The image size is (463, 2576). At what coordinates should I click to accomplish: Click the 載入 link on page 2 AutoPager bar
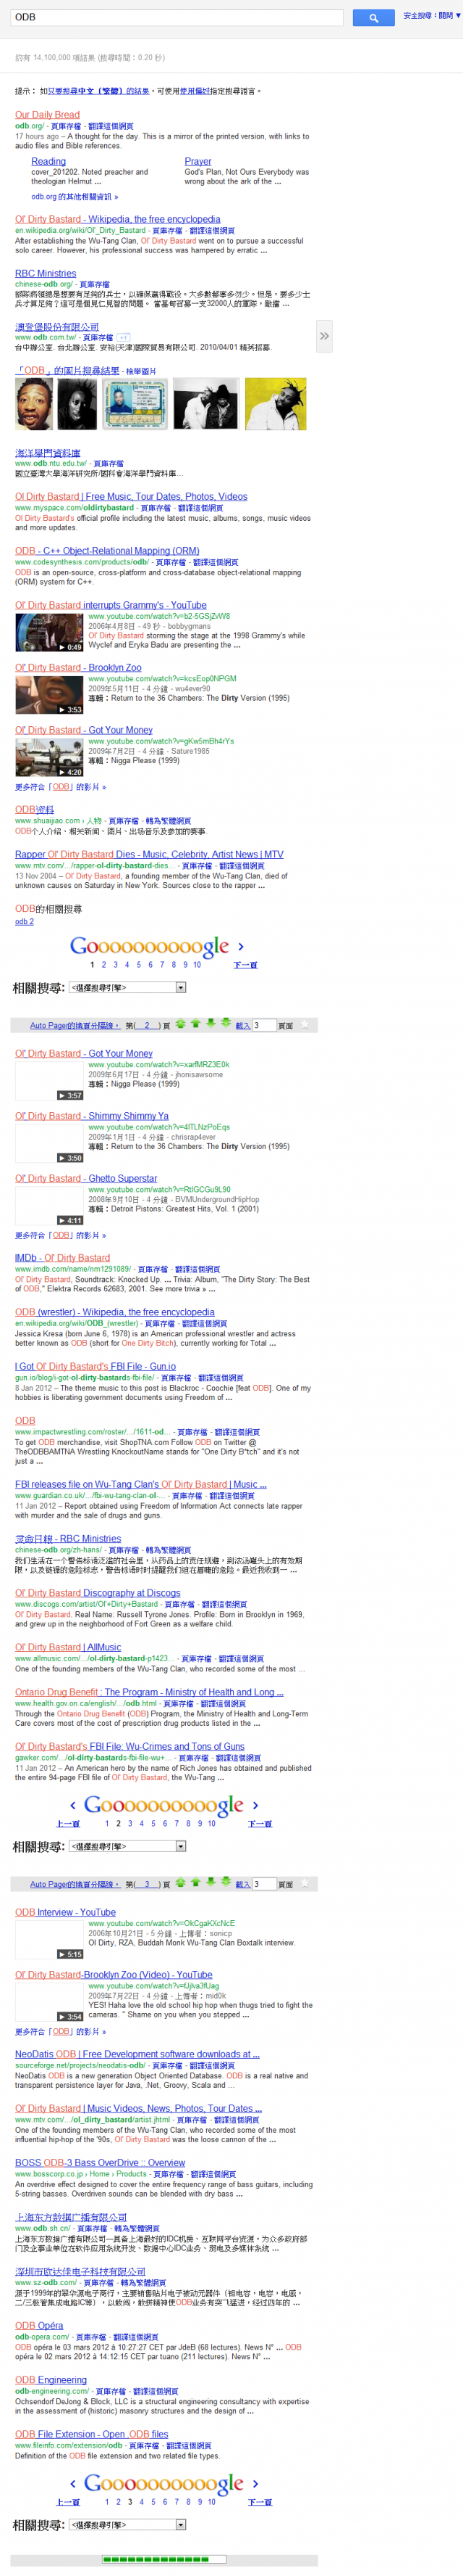click(242, 1025)
